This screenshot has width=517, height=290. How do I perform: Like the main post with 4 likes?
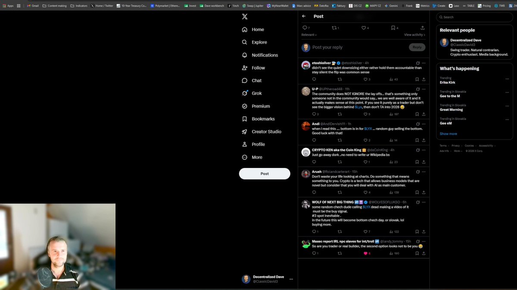pos(365,28)
